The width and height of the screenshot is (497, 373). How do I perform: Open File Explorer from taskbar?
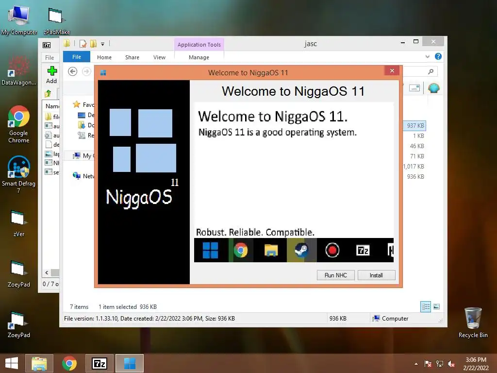(39, 363)
